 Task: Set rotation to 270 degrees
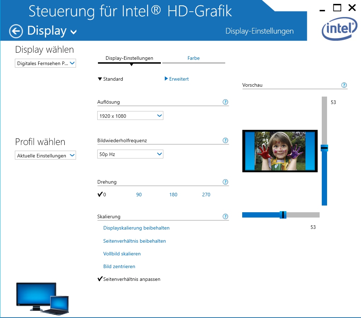point(206,195)
